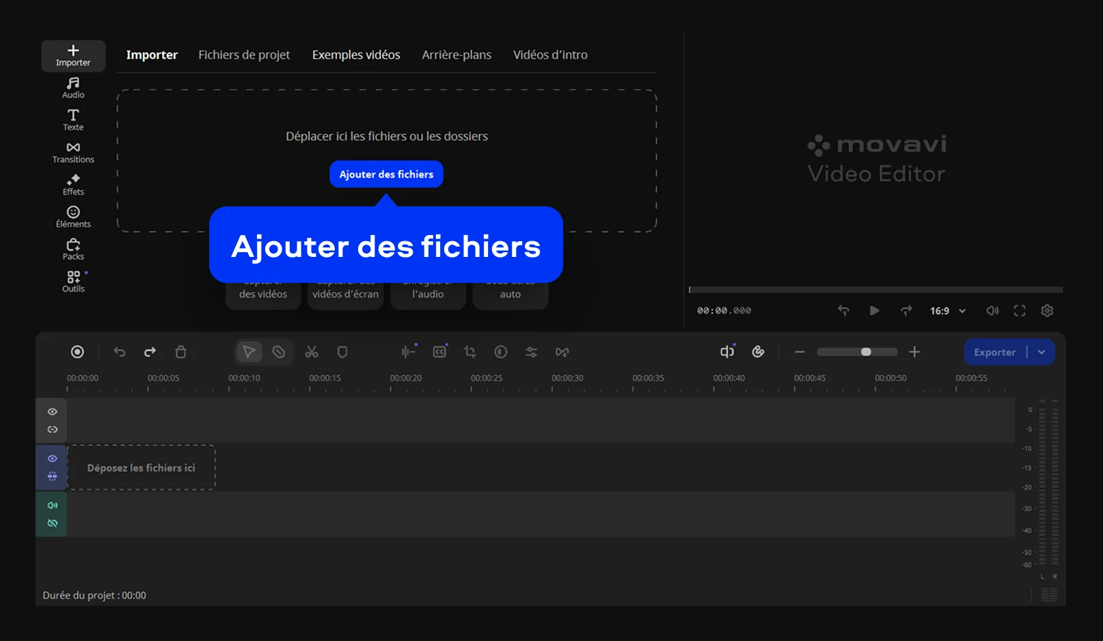Click the undo arrow in the timeline toolbar
1103x641 pixels.
[x=120, y=351]
